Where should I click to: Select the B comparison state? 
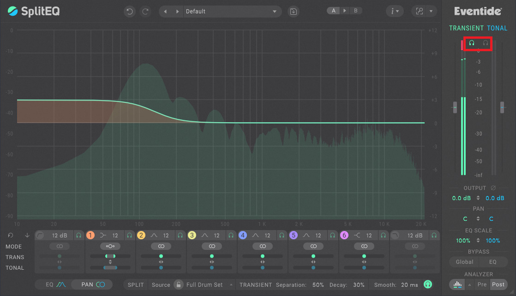pyautogui.click(x=356, y=11)
